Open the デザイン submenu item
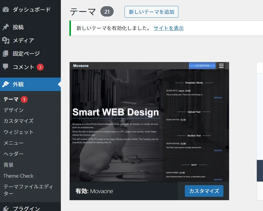This screenshot has width=263, height=211. tap(13, 110)
